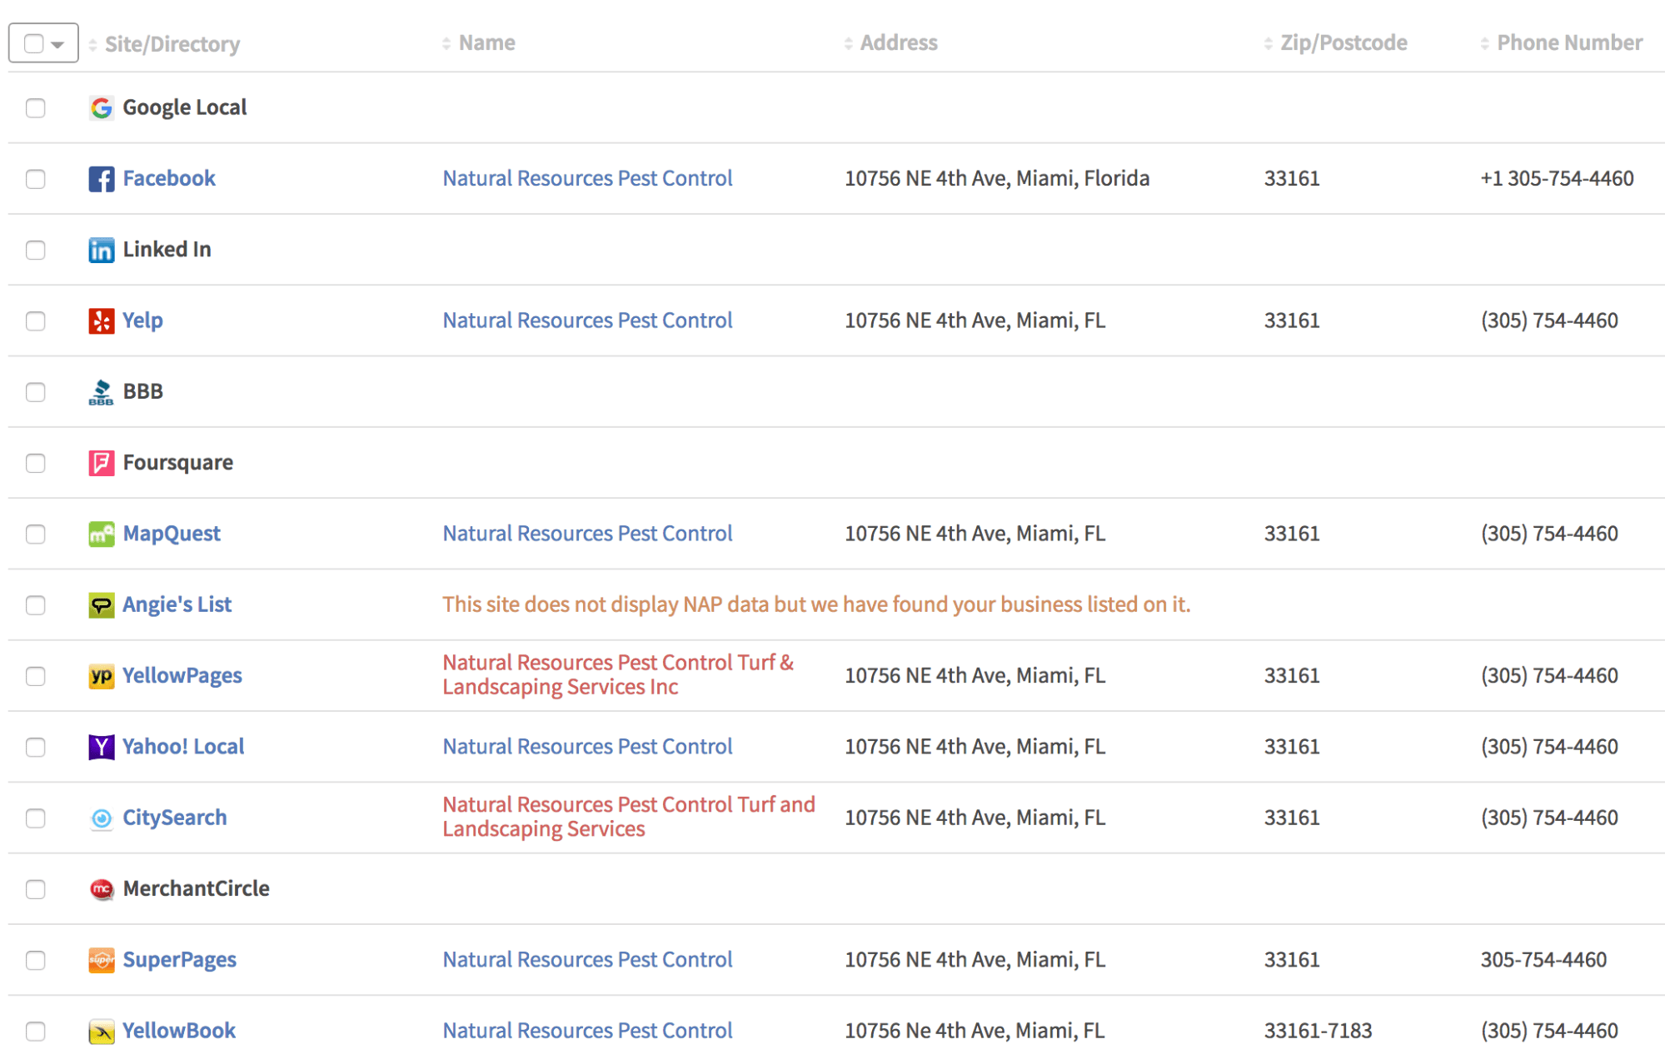Sort by Site/Directory column

[164, 44]
